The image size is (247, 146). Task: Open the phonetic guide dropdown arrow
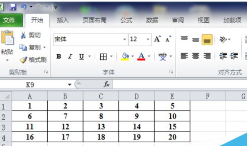point(171,56)
